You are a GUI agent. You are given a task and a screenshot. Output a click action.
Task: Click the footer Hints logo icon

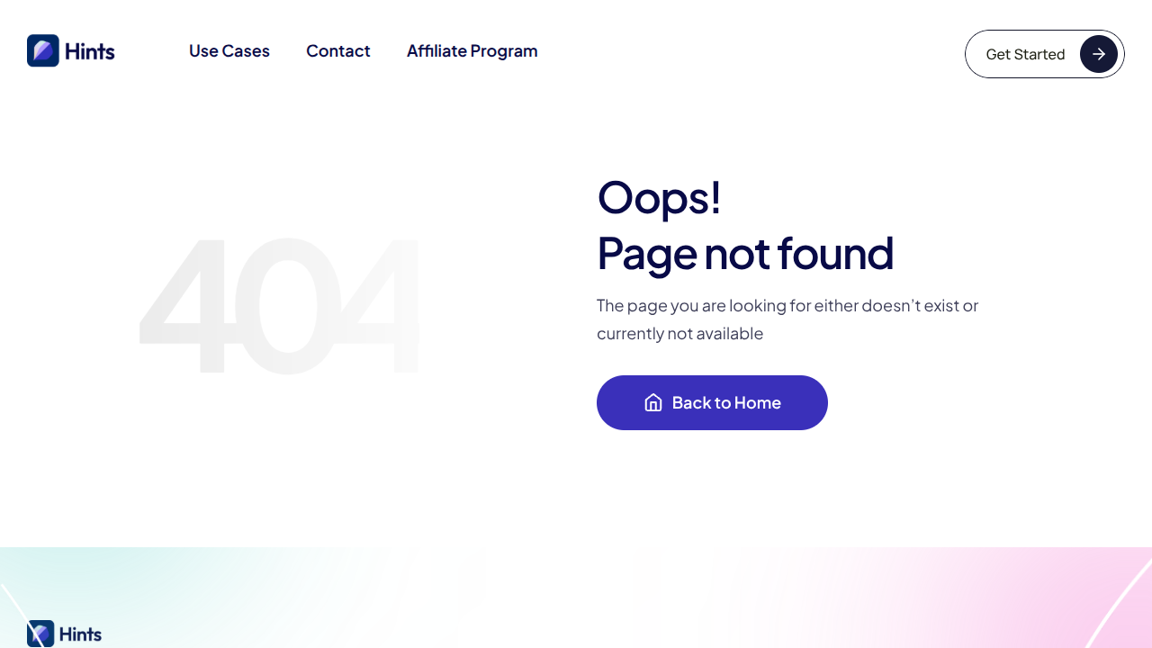(x=40, y=634)
